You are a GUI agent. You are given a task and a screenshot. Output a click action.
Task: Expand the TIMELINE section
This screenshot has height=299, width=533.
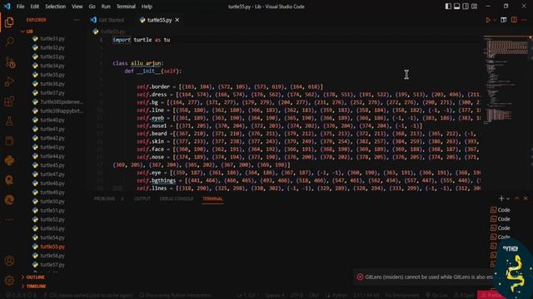pyautogui.click(x=33, y=287)
